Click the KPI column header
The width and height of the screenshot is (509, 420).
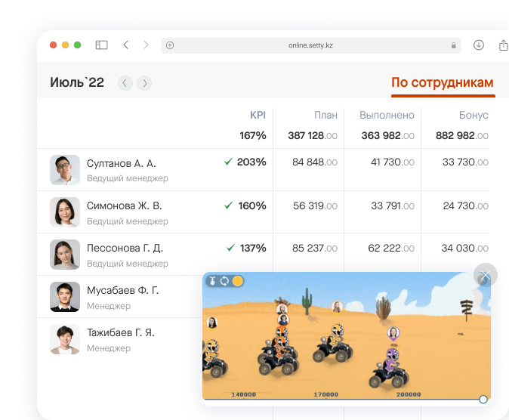[x=258, y=116]
